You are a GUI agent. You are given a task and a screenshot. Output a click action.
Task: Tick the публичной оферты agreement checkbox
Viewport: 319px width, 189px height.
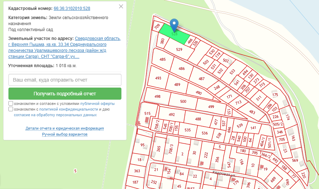coord(11,103)
